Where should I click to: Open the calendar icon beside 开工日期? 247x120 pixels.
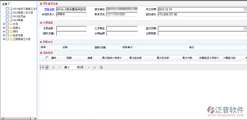pyautogui.click(x=245, y=10)
